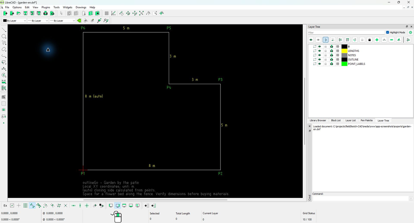This screenshot has width=414, height=223.
Task: Click the gray NOTES color swatch
Action: [344, 55]
